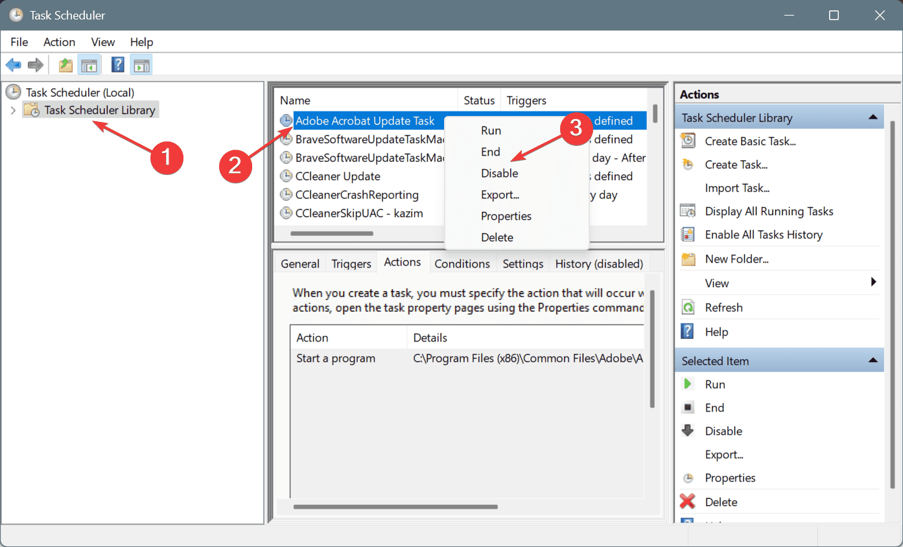Choose Properties from the context menu
This screenshot has width=903, height=547.
(517, 216)
